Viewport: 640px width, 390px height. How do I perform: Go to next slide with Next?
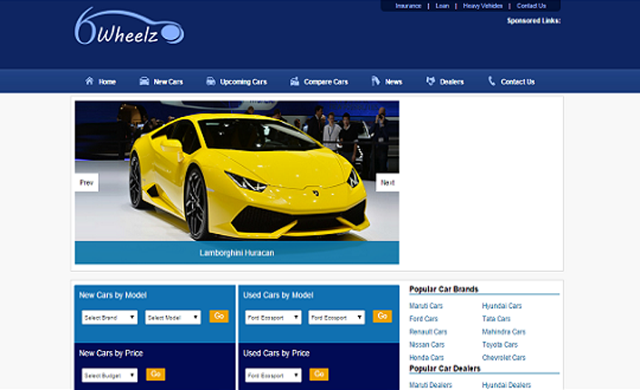387,183
